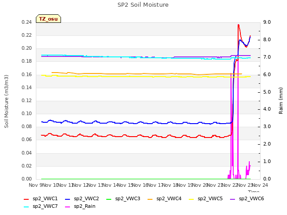Select the sp2_VWC2 legend label

point(87,199)
